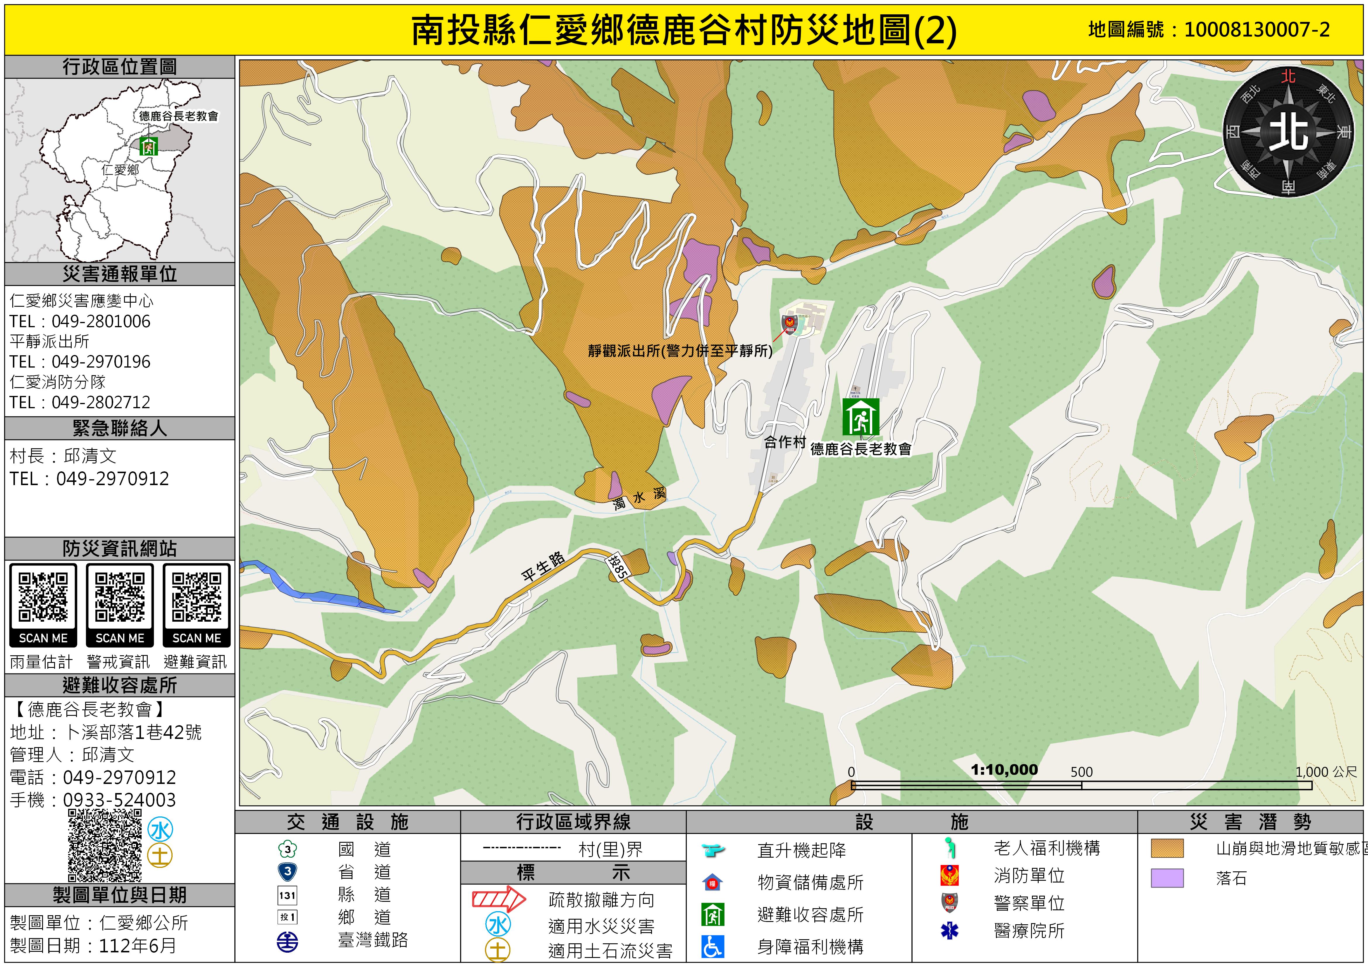Click the police badge icon on the map
Screen dimensions: 1368x967
pos(789,325)
